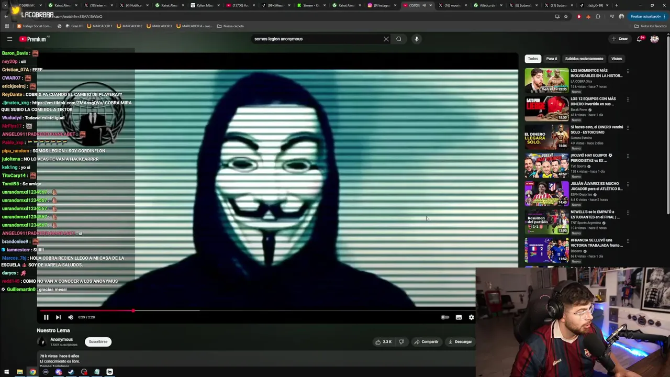This screenshot has width=670, height=377.
Task: Pause the video with the pause button
Action: pos(46,317)
